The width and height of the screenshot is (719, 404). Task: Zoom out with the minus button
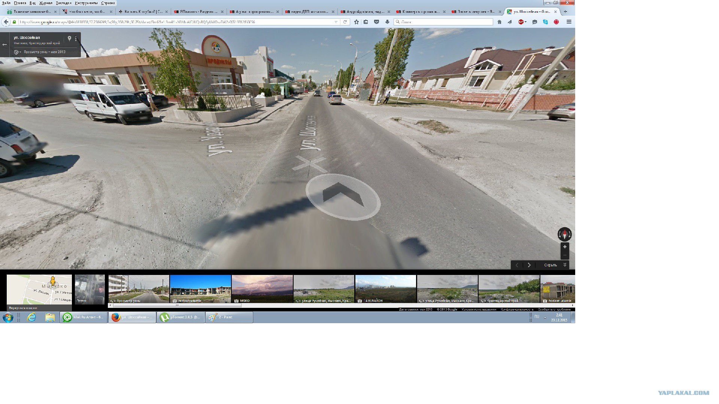click(x=565, y=255)
